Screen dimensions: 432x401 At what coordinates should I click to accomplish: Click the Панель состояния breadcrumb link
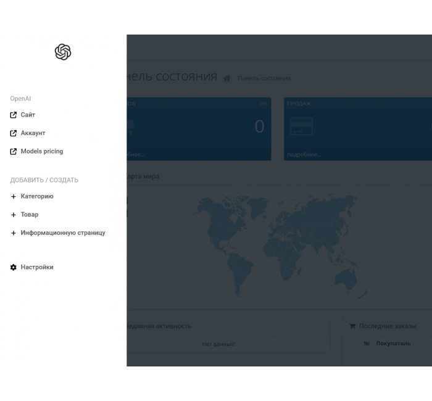pyautogui.click(x=264, y=78)
